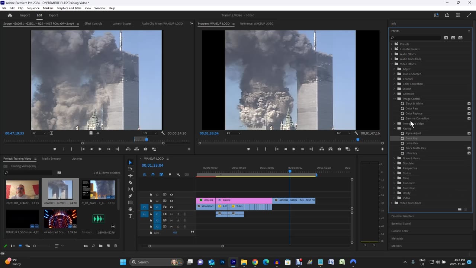
Task: Select the Pen tool
Action: [130, 196]
